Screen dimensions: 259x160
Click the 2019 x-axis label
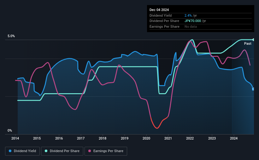point(125,138)
